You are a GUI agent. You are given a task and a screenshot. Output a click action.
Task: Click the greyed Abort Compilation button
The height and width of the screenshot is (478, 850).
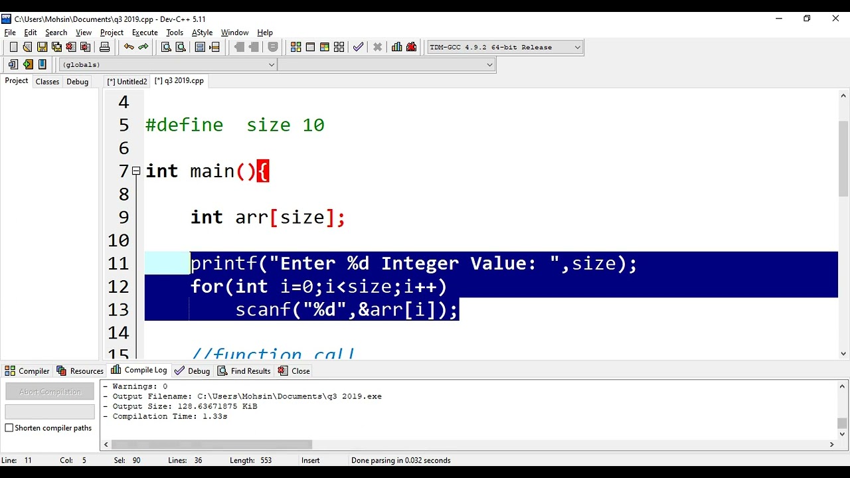(x=50, y=392)
